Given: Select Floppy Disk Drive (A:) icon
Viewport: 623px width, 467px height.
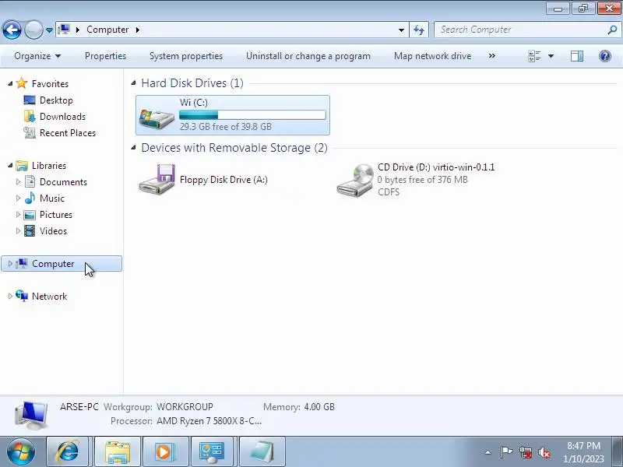Looking at the screenshot, I should click(157, 179).
